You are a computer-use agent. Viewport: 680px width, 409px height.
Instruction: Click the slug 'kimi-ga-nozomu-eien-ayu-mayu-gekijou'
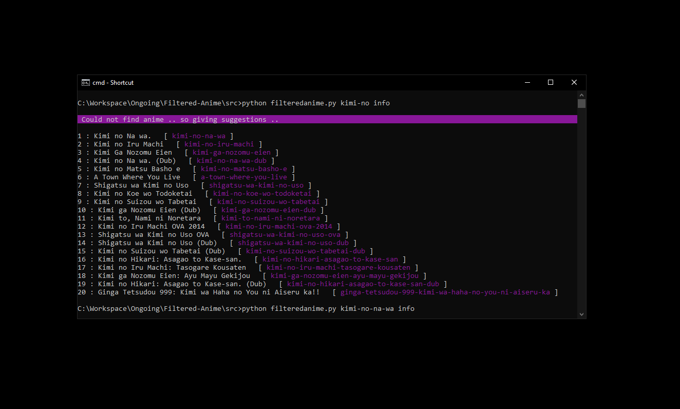click(x=345, y=276)
